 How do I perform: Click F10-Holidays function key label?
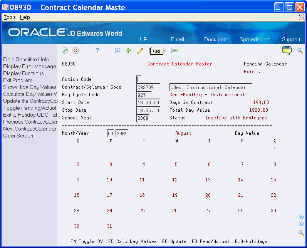pyautogui.click(x=251, y=241)
